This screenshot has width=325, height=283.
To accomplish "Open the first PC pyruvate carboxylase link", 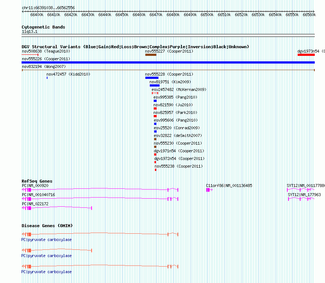I will 46,240.
